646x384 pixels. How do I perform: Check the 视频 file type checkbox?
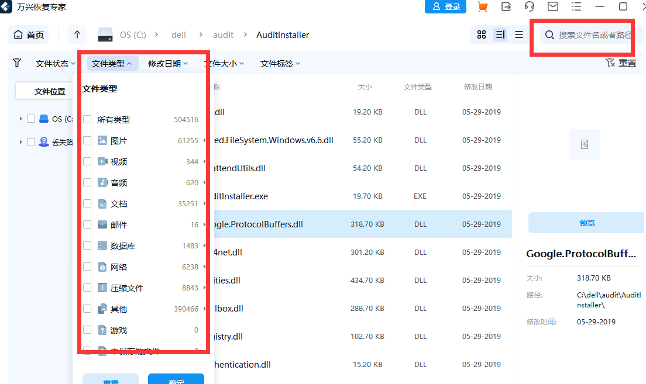[x=88, y=161]
